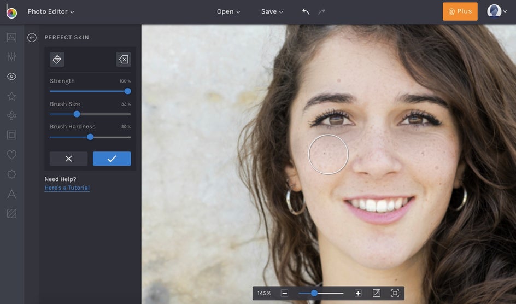Toggle the erase mode button
The height and width of the screenshot is (304, 516).
coord(124,60)
